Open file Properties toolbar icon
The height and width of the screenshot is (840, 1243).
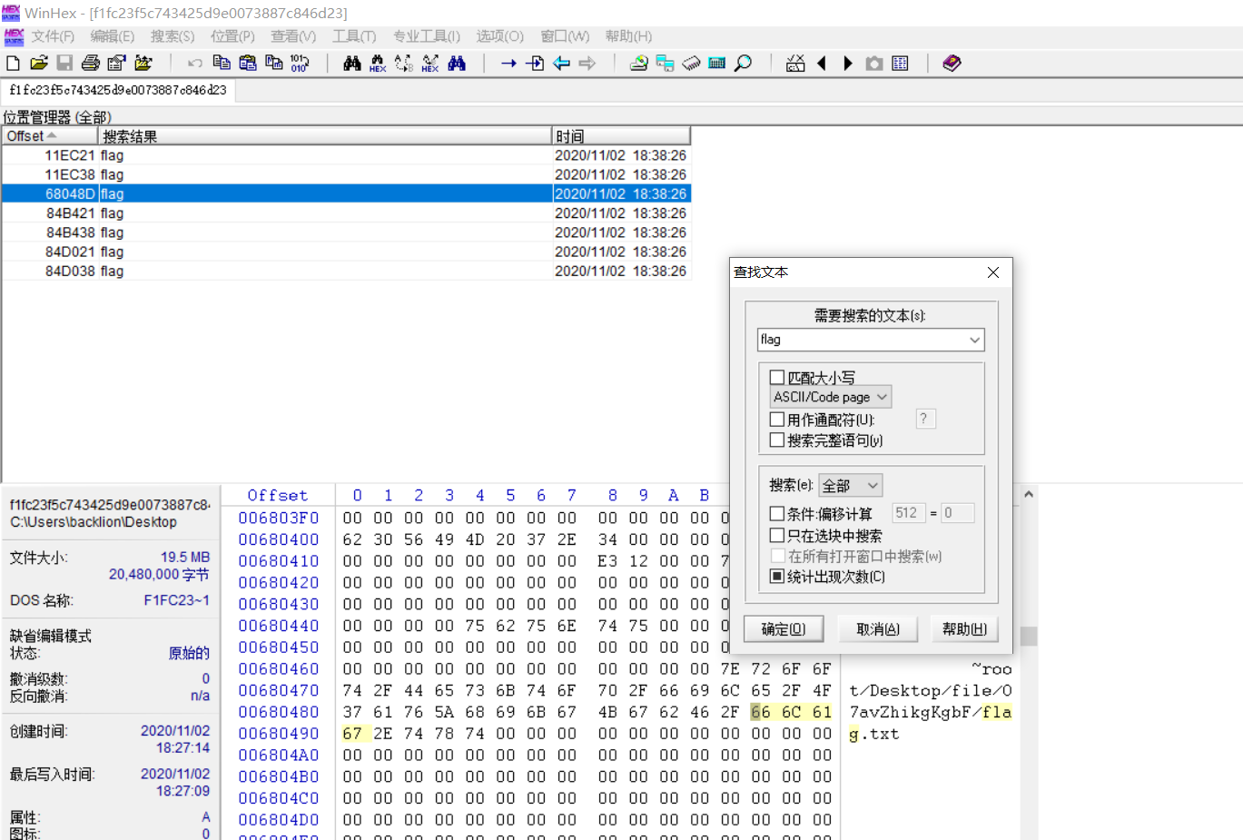(116, 63)
